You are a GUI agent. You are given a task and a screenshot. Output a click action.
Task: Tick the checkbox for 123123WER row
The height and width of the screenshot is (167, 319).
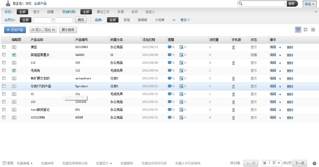(4, 117)
